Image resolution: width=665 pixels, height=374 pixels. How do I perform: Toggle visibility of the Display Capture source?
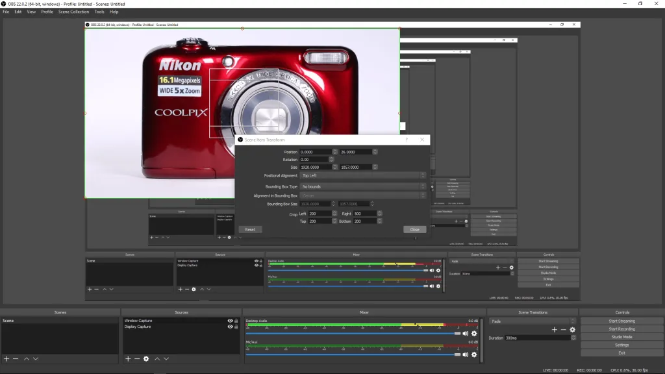[x=230, y=327]
